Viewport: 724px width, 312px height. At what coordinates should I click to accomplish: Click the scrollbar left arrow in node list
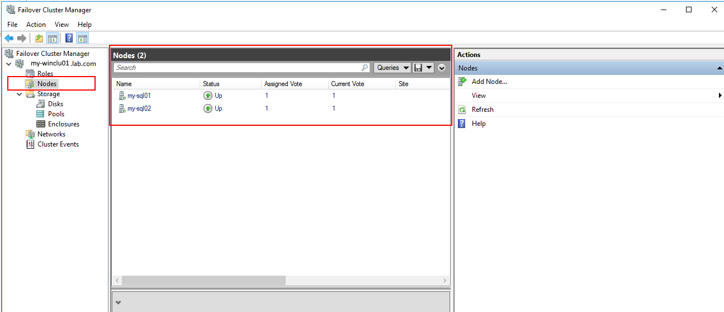click(117, 280)
